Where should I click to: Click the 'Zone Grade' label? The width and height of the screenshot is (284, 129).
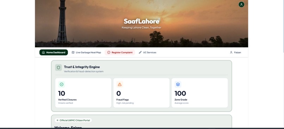click(181, 99)
